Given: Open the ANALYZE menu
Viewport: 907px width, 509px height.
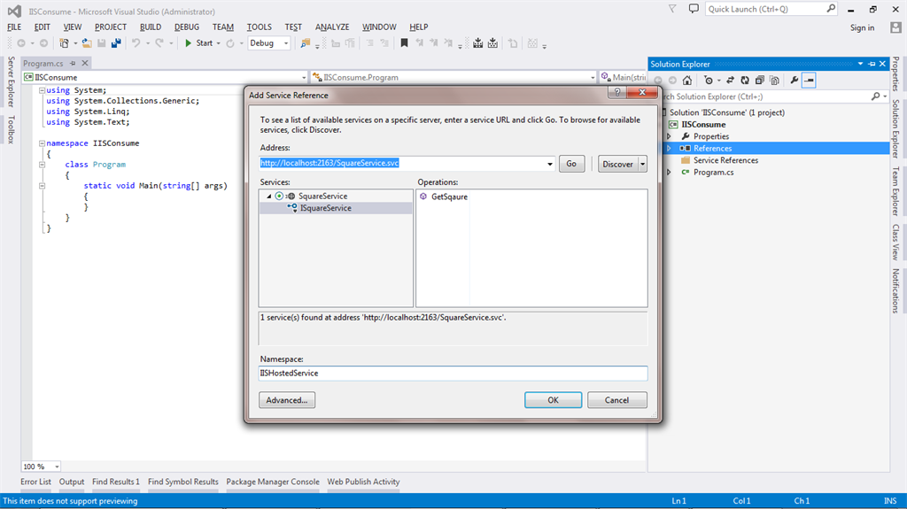Looking at the screenshot, I should (332, 27).
